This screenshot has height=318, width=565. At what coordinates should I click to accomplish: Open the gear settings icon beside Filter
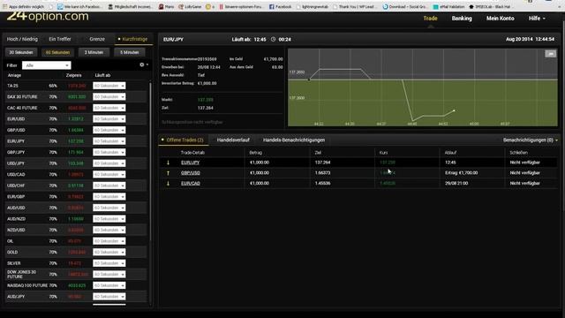[x=142, y=64]
